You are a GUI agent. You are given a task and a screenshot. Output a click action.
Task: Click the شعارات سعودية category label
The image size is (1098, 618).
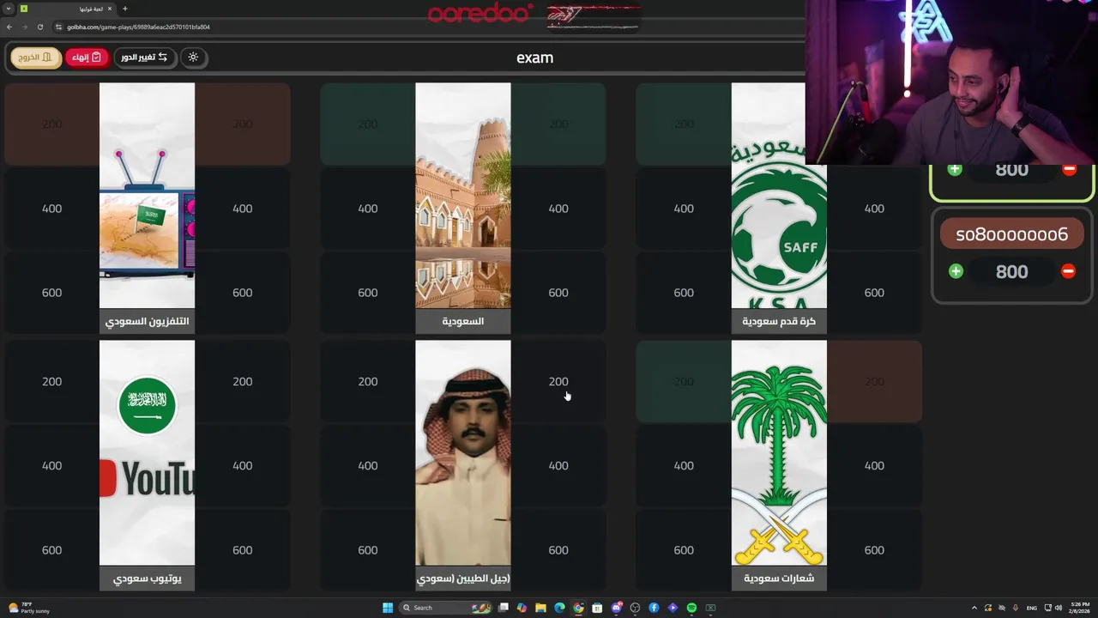(x=779, y=579)
